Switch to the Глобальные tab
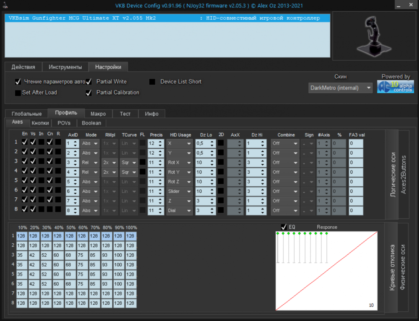The image size is (419, 321). point(26,114)
